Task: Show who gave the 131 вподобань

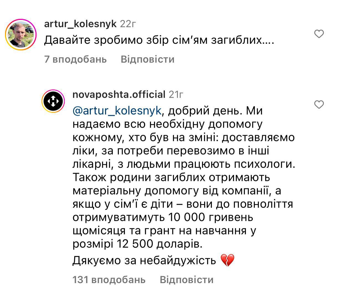Action: (x=109, y=280)
